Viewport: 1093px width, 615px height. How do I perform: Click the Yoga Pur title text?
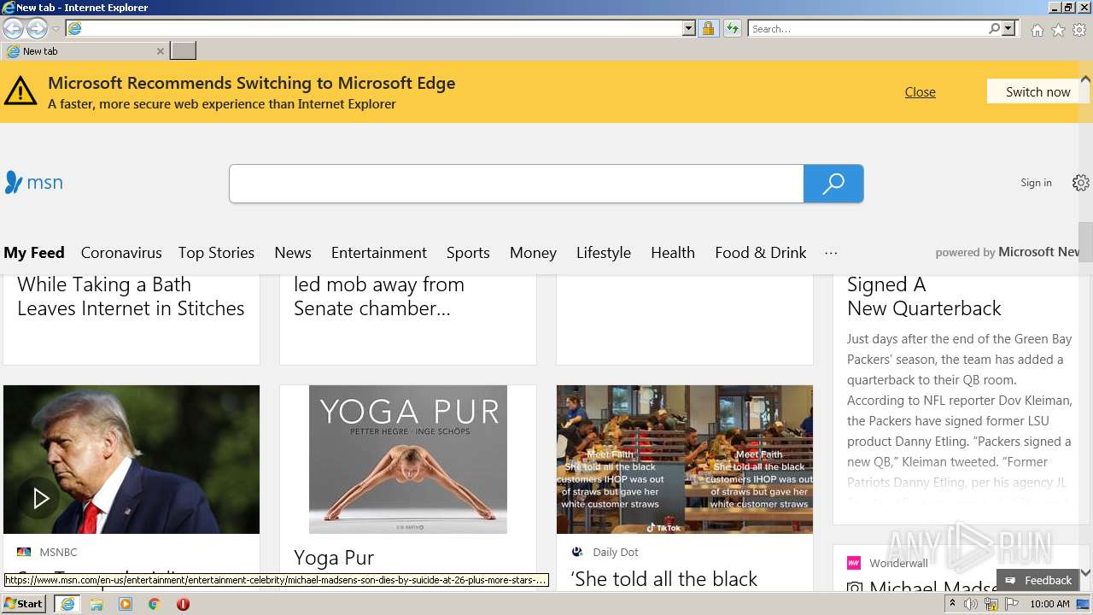[334, 558]
